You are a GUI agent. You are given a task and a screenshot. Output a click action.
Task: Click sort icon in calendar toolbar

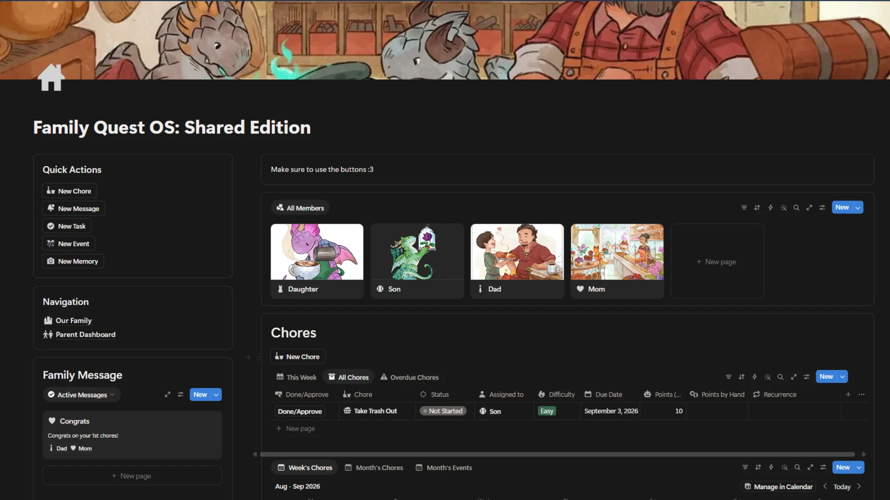click(x=758, y=468)
